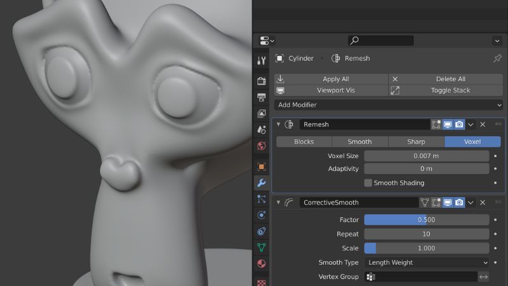Click the Delete All button
This screenshot has height=286, width=508.
tap(446, 79)
